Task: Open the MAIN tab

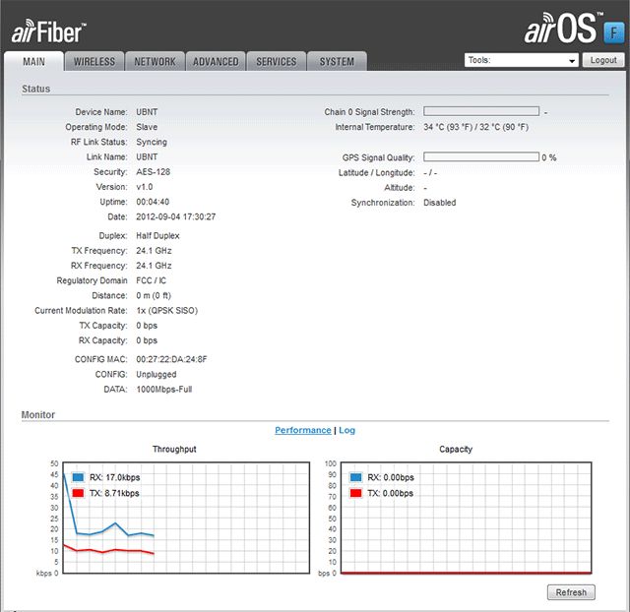Action: [x=33, y=62]
